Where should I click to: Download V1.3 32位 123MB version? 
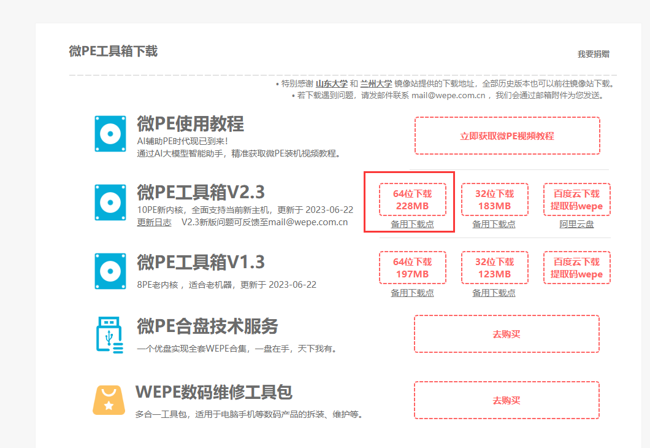click(494, 268)
